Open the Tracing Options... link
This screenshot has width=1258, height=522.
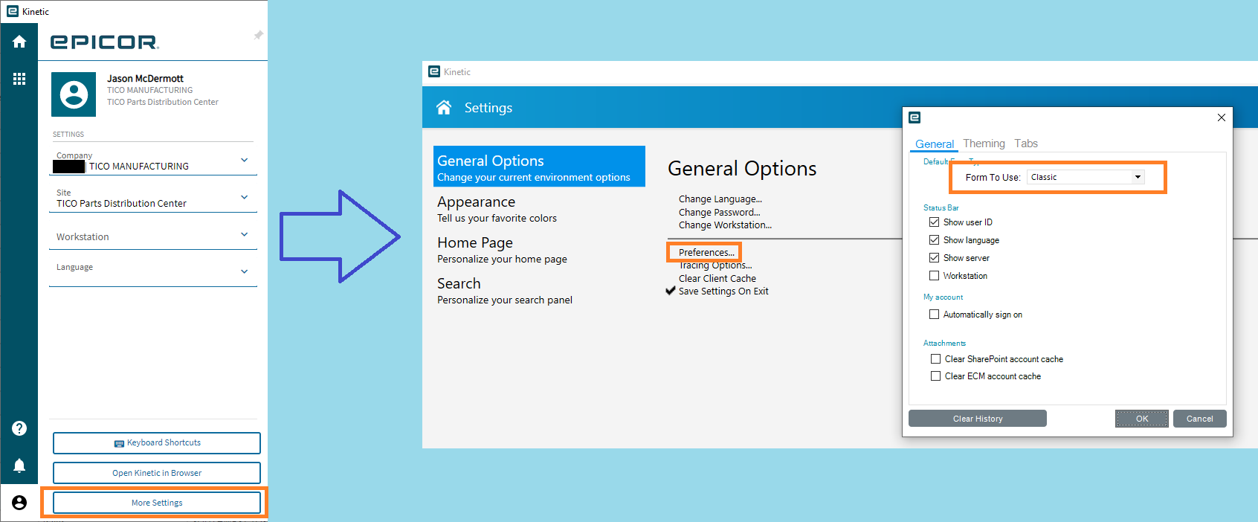point(715,265)
